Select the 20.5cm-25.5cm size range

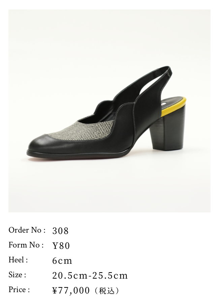[90, 276]
